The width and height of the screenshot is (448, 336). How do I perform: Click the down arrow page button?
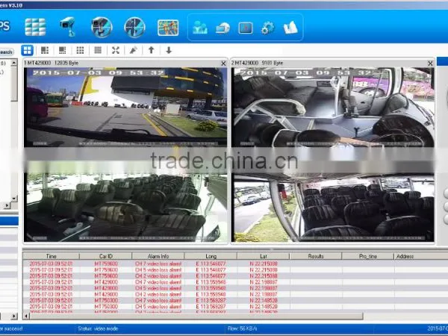[x=169, y=50]
